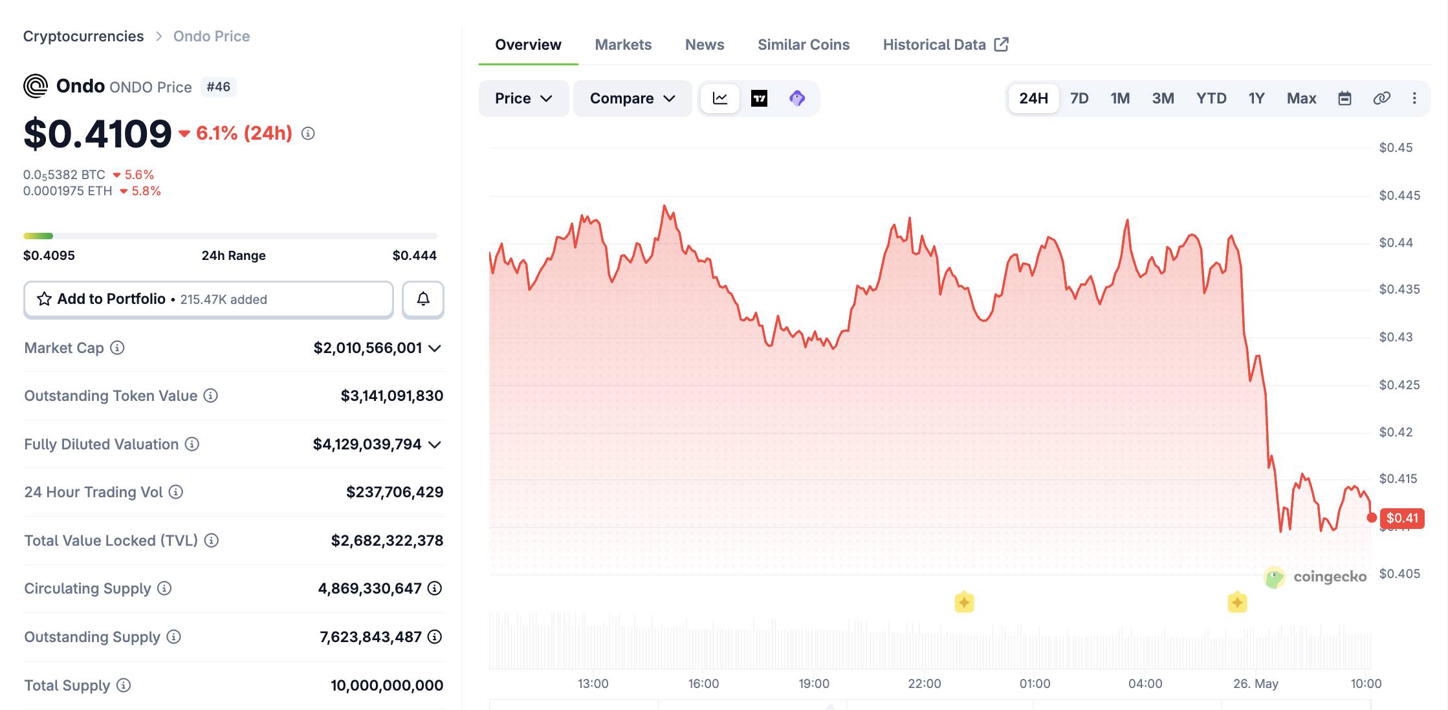Open Fully Diluted Valuation info icon
Viewport: 1448px width, 710px height.
click(x=192, y=444)
